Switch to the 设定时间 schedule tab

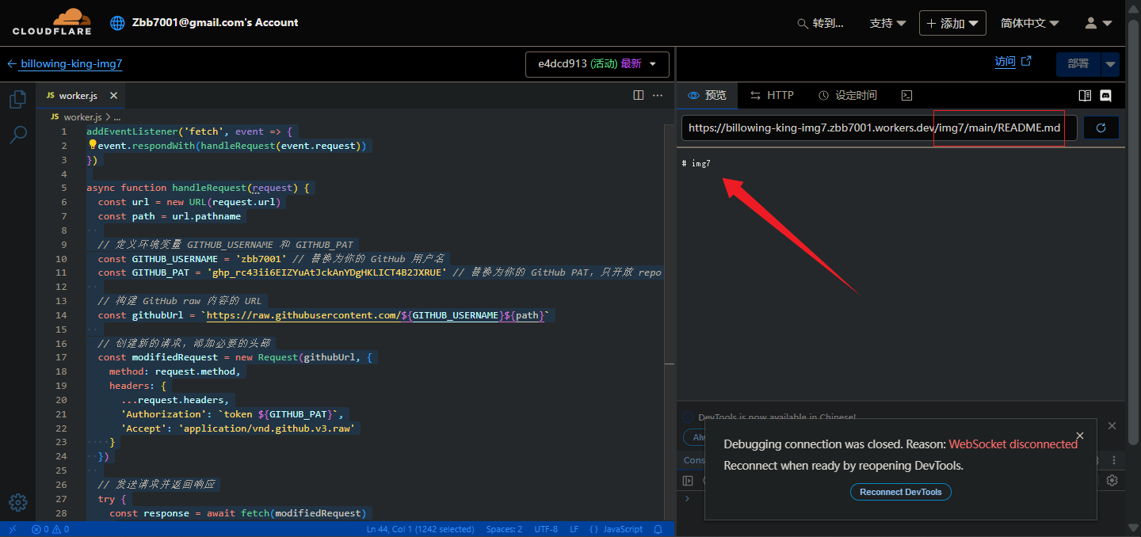tap(847, 95)
